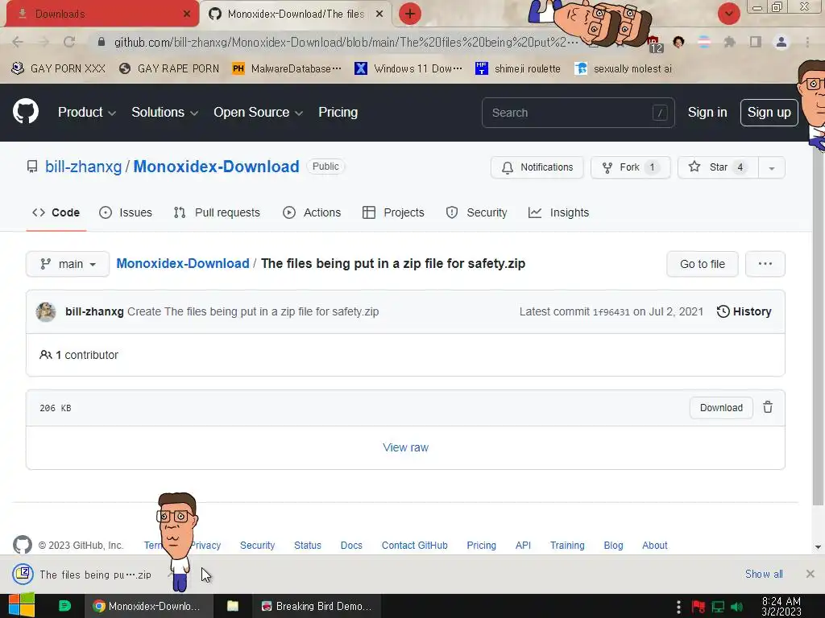825x618 pixels.
Task: Open the Insights tab
Action: [559, 212]
